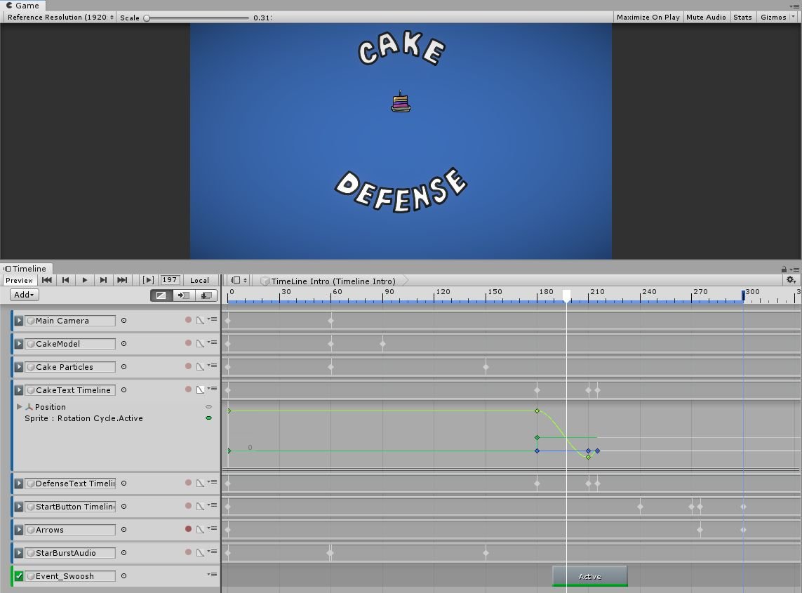This screenshot has height=593, width=802.
Task: Jump to the start of the timeline
Action: point(46,280)
